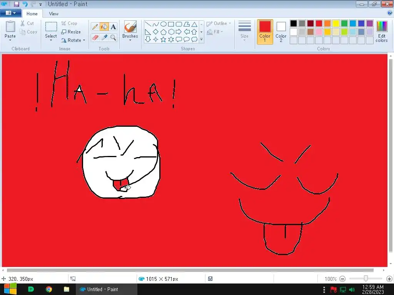Choose the Diamond shape

point(155,31)
